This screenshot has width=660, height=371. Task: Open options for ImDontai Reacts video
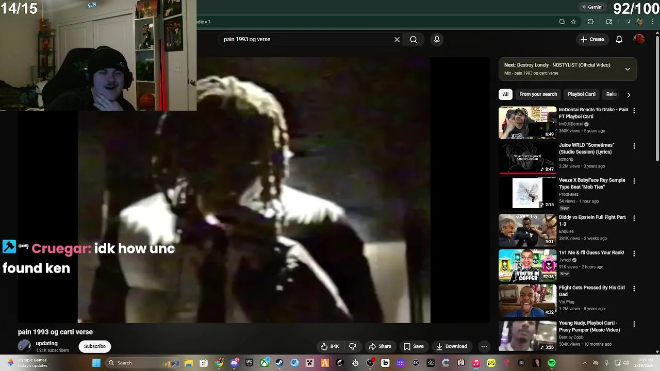(634, 110)
